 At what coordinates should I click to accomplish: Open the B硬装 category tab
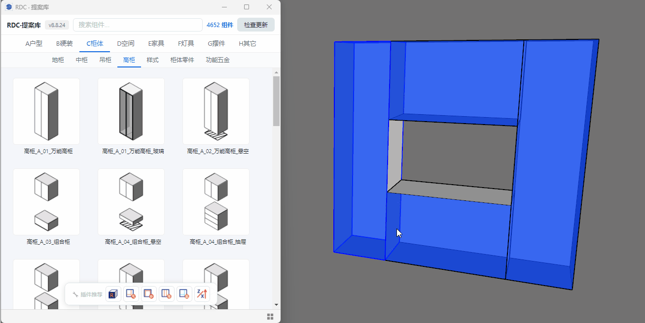coord(65,43)
